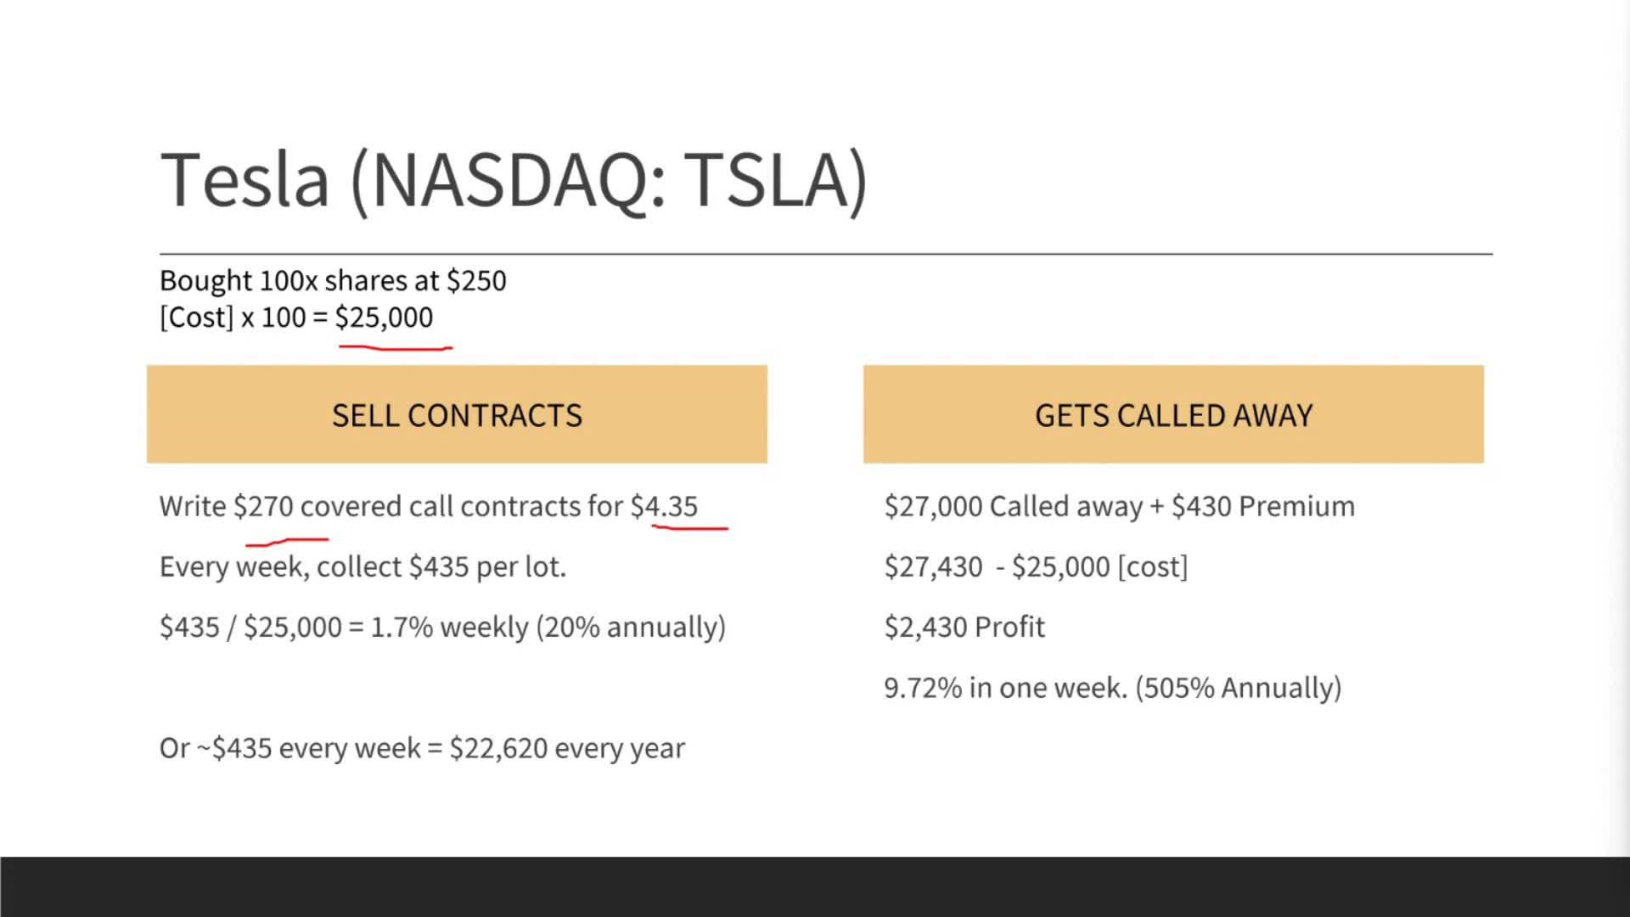Click the dark bar below the slide
Viewport: 1630px width, 917px height.
pos(815,886)
